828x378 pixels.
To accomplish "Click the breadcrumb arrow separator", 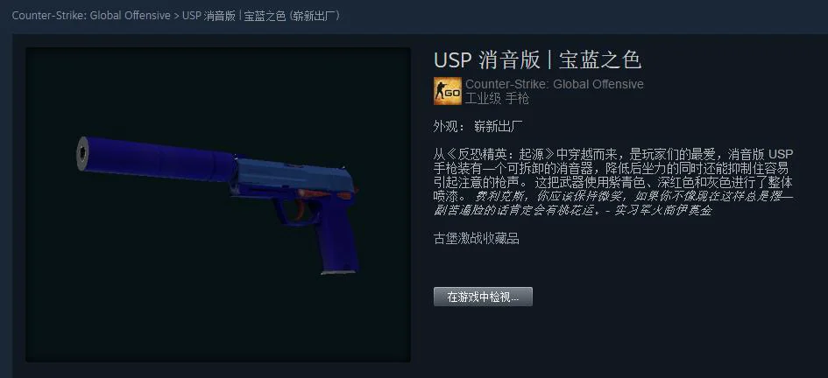I will [x=176, y=16].
